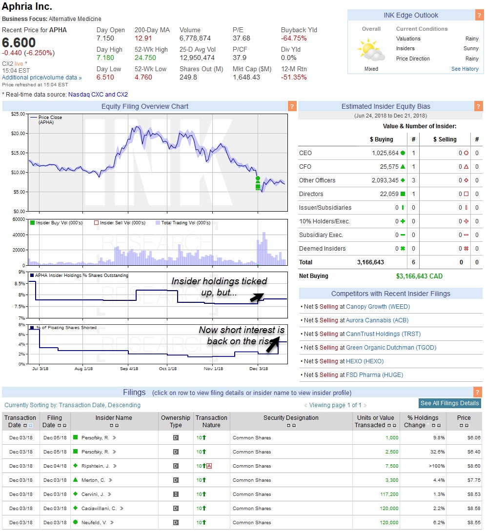Open the Canopy Growth (WEED) competitor link
Image resolution: width=486 pixels, height=532 pixels.
click(x=378, y=307)
